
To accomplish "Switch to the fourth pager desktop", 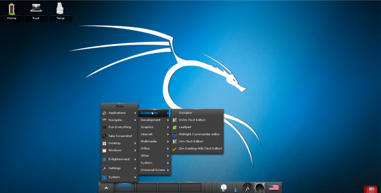I will click(x=191, y=188).
